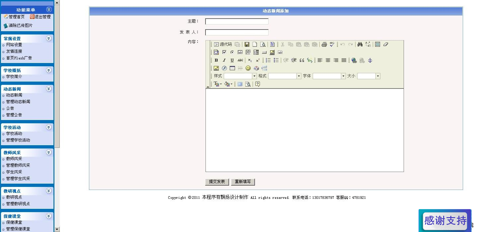Align text left
The image size is (478, 232).
tap(320, 60)
